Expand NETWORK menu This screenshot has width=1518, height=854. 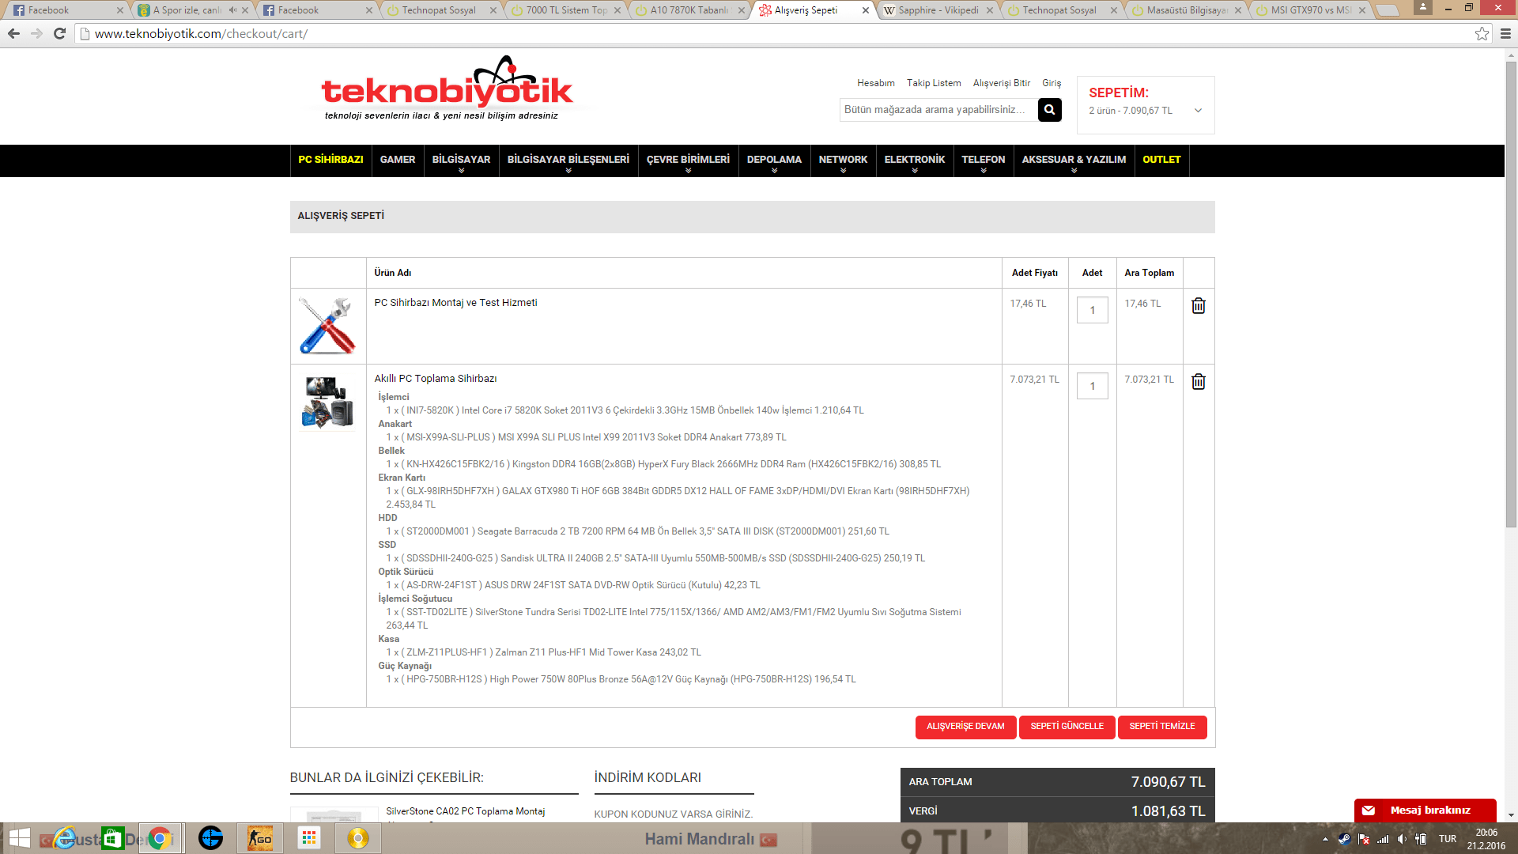tap(843, 161)
